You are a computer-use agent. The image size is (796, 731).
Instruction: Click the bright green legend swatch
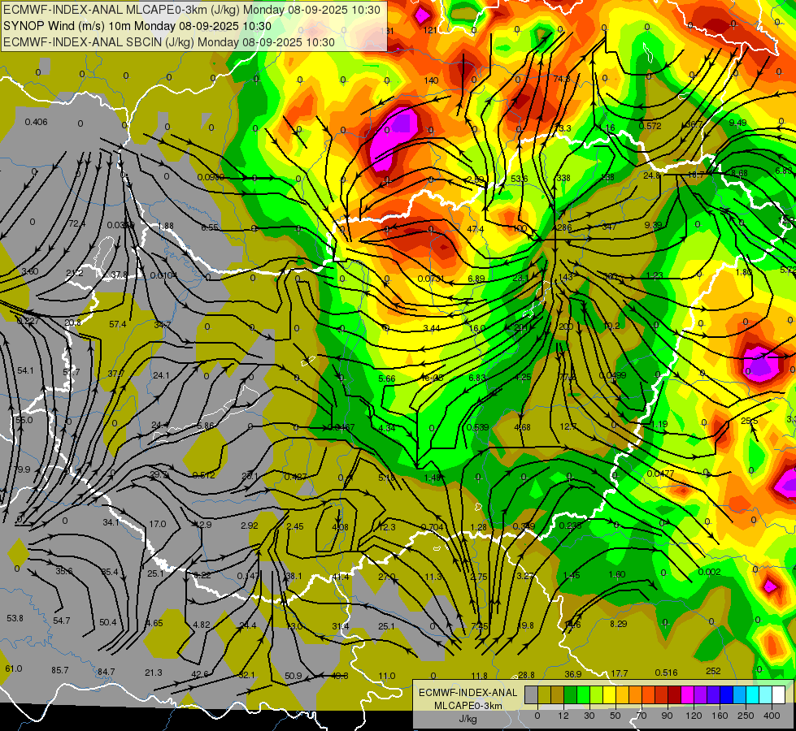click(583, 694)
